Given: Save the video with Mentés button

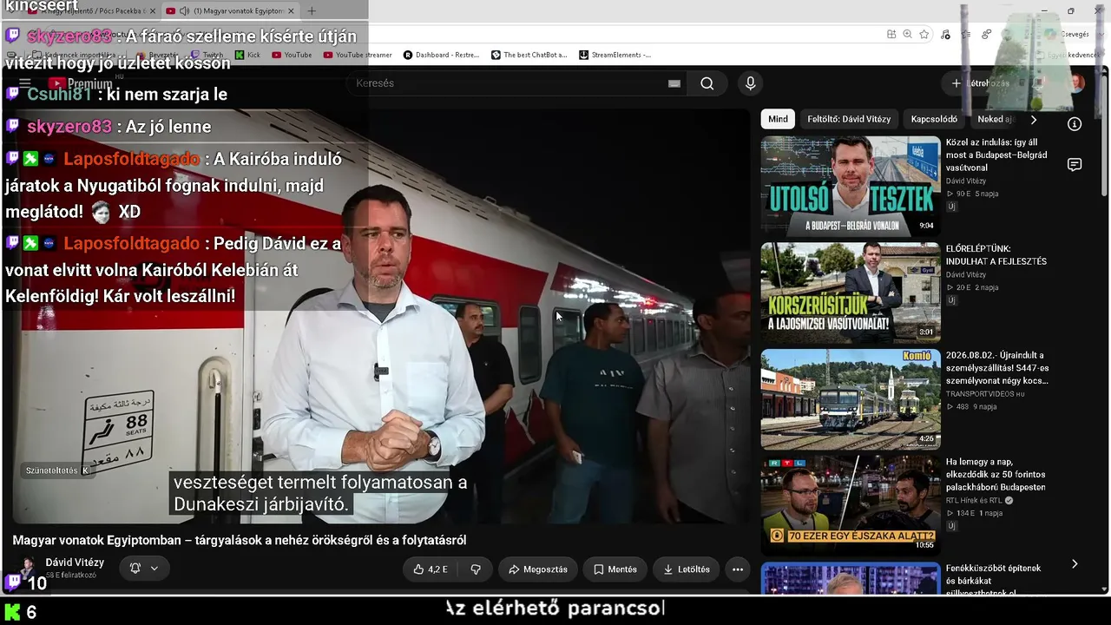Looking at the screenshot, I should (615, 569).
